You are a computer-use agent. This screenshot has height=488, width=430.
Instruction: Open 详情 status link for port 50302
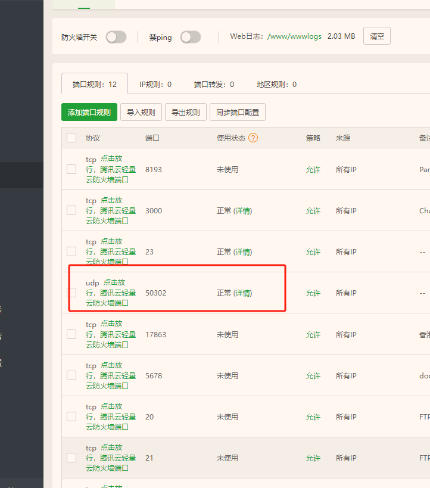point(243,293)
